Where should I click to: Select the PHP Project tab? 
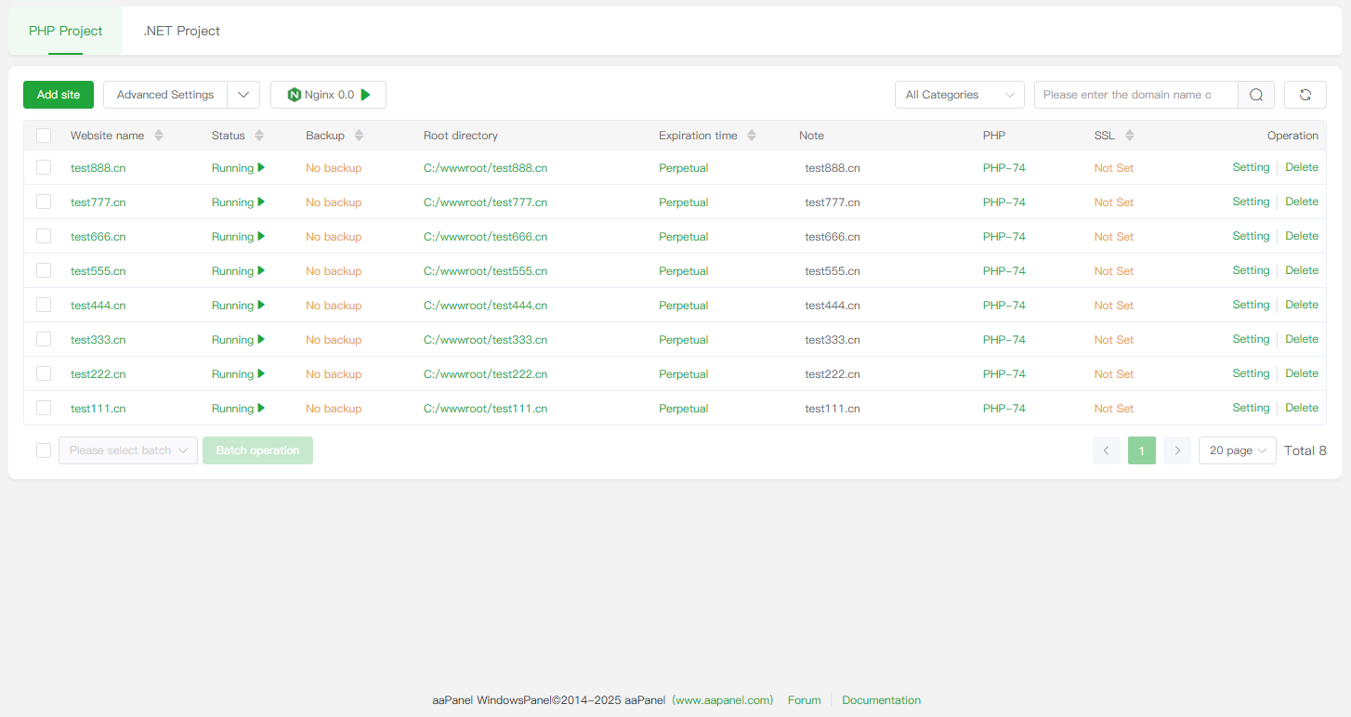pos(65,31)
